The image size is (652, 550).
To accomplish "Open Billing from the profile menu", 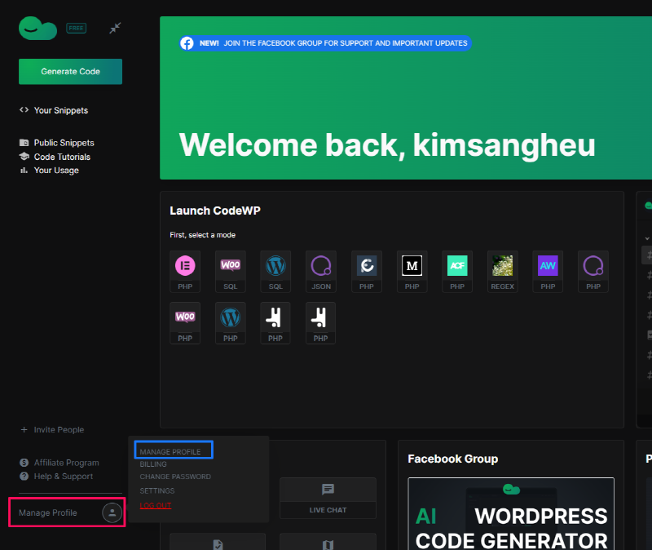I will tap(153, 464).
